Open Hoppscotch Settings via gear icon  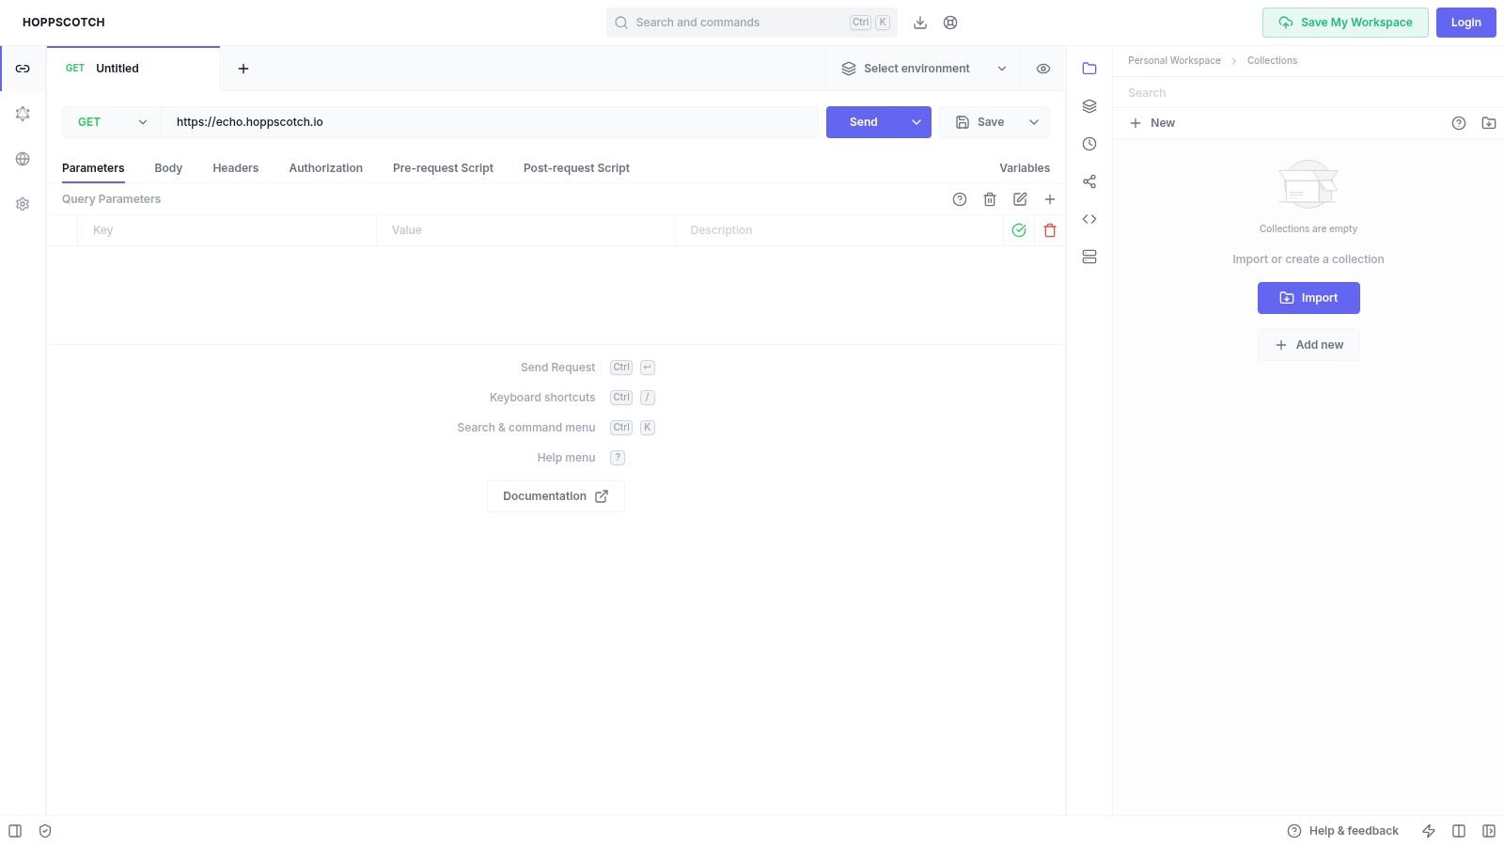coord(22,203)
